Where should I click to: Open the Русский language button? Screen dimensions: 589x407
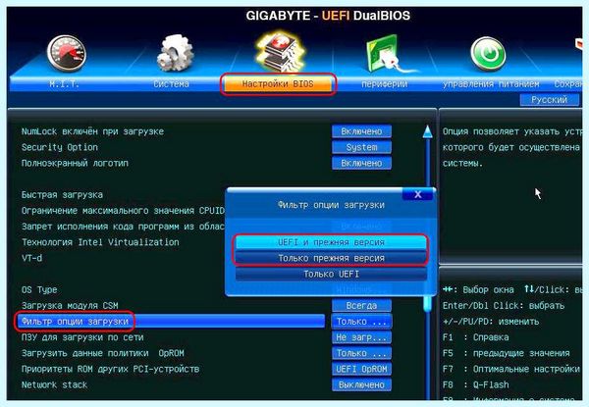pos(549,100)
